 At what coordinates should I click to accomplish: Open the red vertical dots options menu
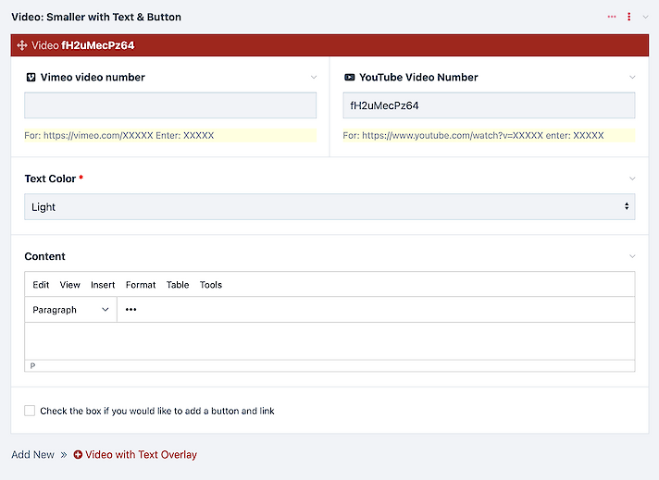tap(628, 17)
